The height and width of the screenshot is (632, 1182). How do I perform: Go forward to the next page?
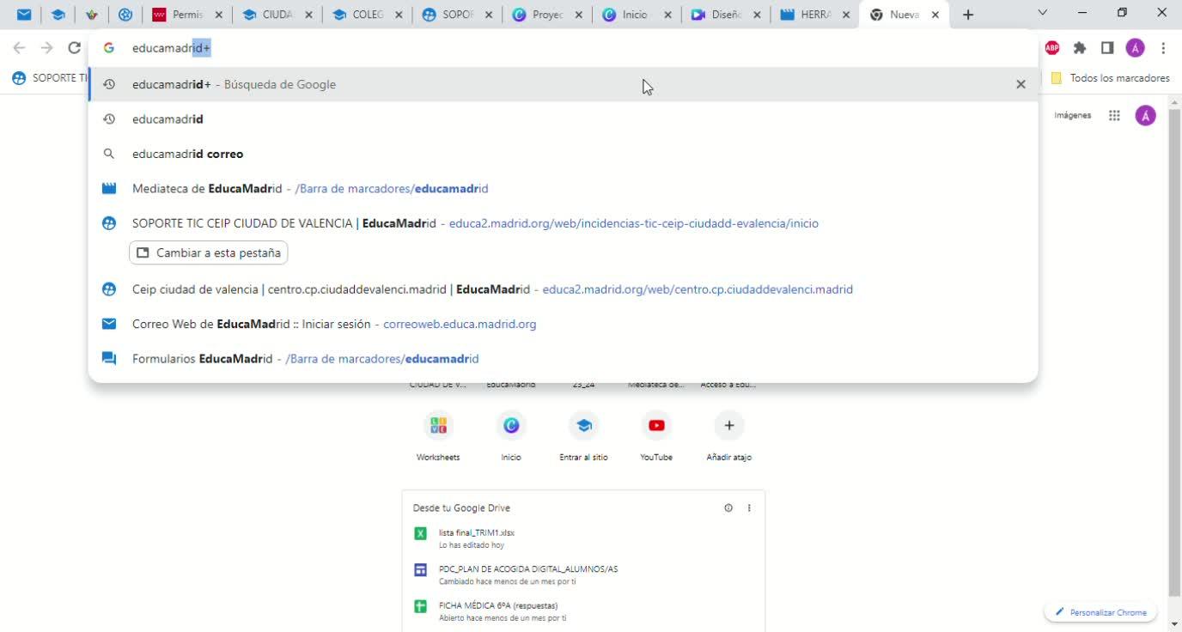46,48
